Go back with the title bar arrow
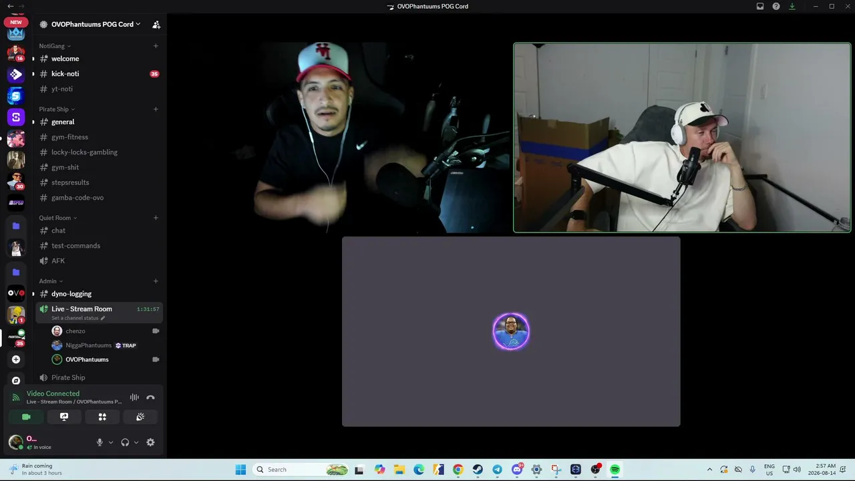Viewport: 855px width, 481px height. tap(10, 6)
